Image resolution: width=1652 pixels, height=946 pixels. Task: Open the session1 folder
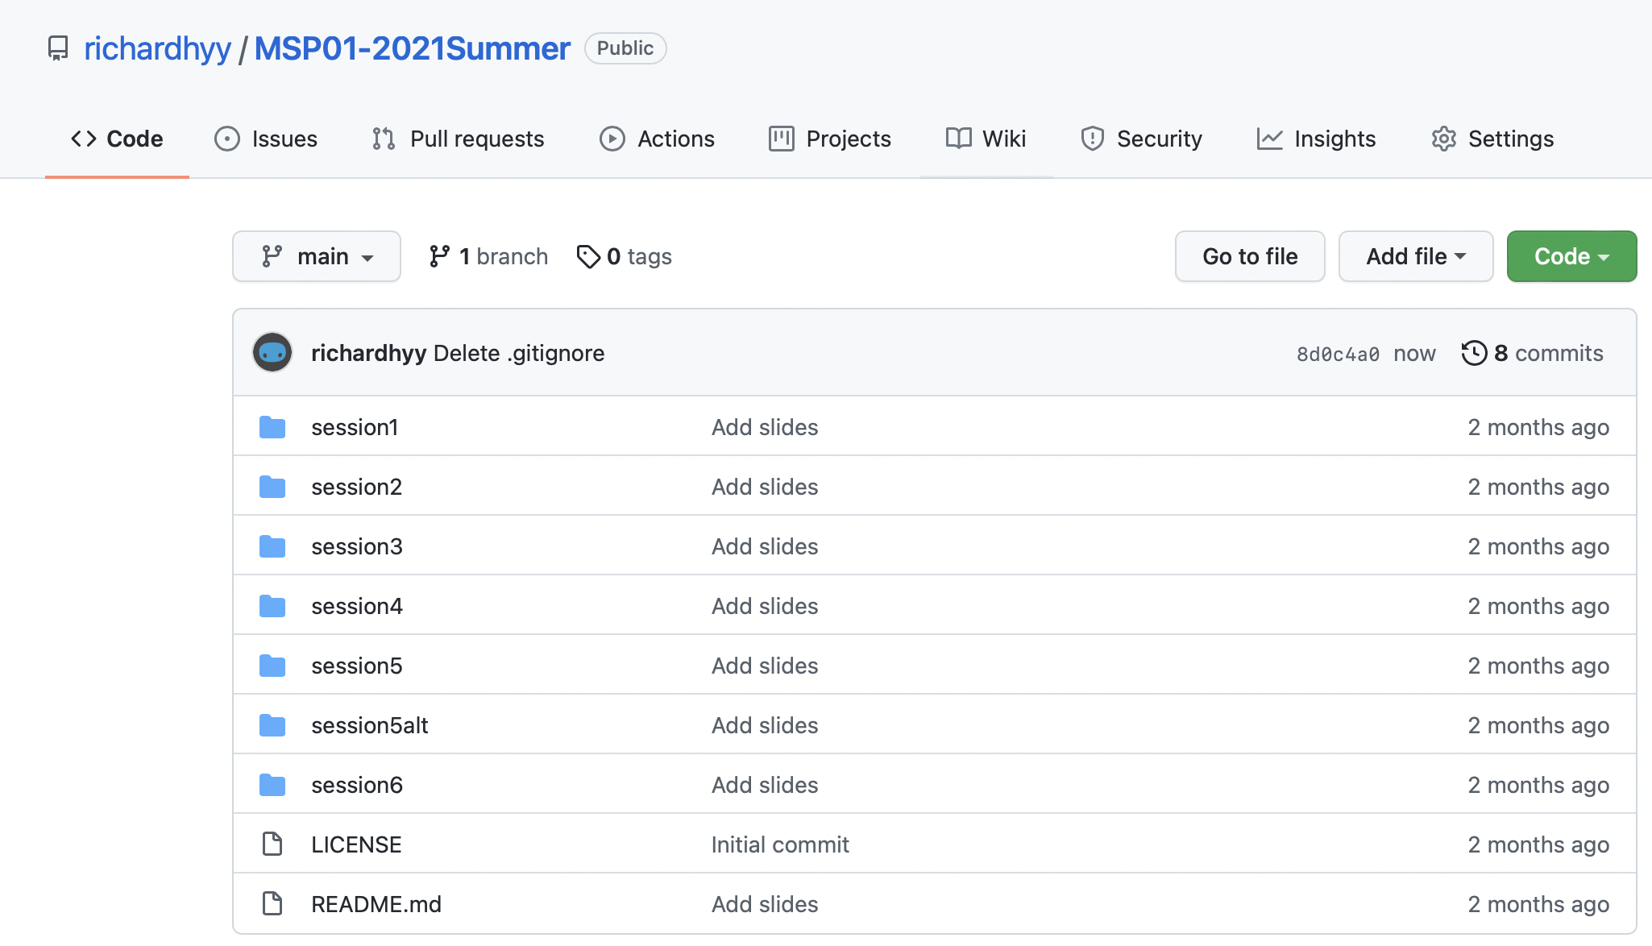coord(355,426)
